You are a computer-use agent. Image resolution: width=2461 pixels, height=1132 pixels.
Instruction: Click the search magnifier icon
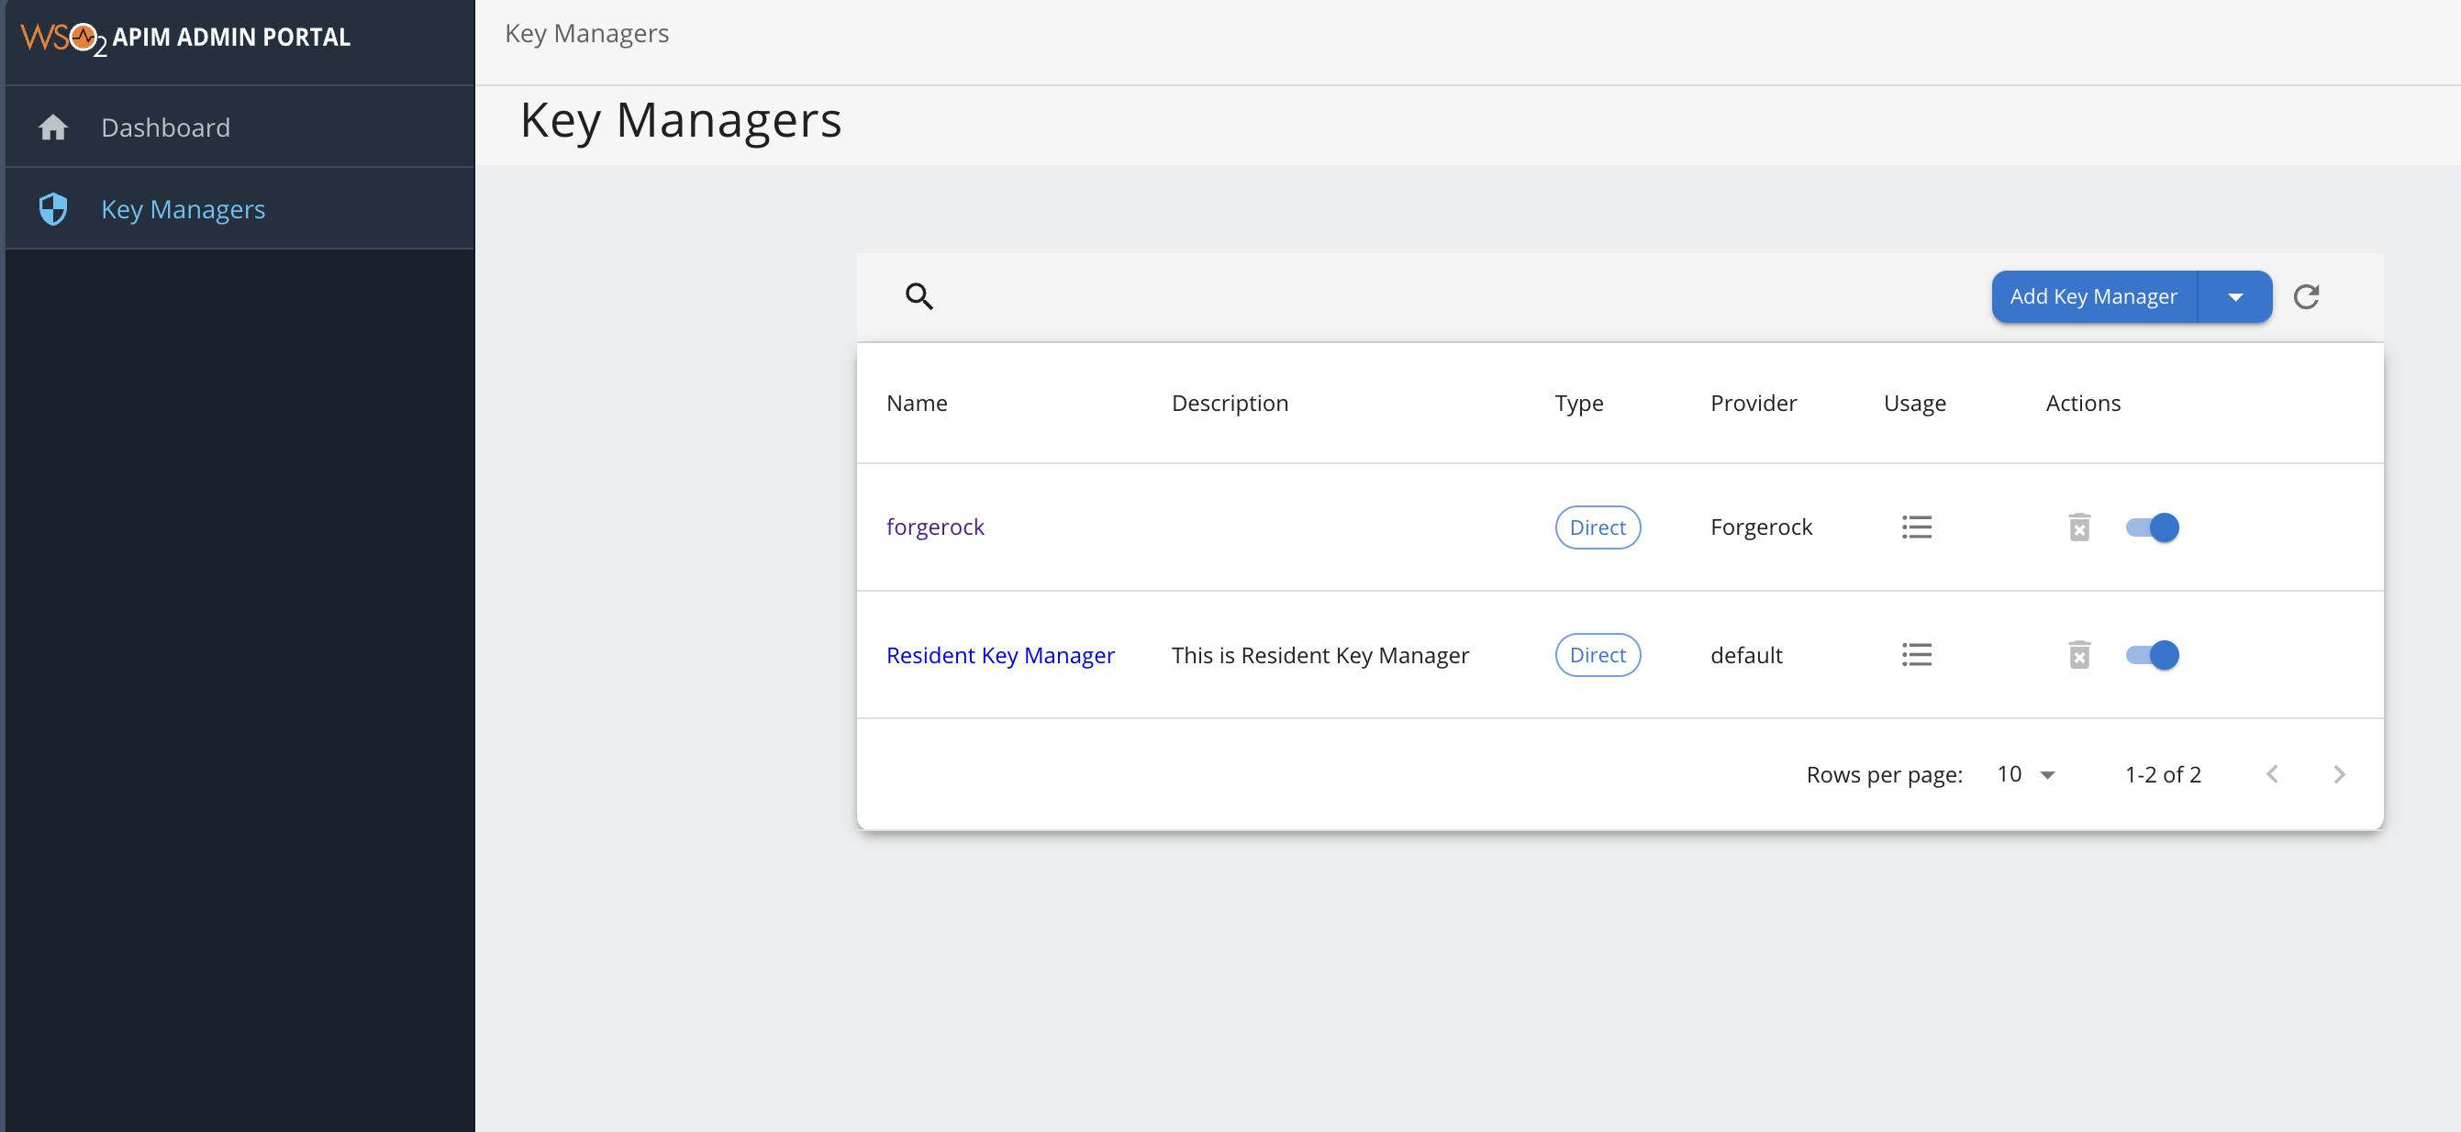[x=919, y=296]
